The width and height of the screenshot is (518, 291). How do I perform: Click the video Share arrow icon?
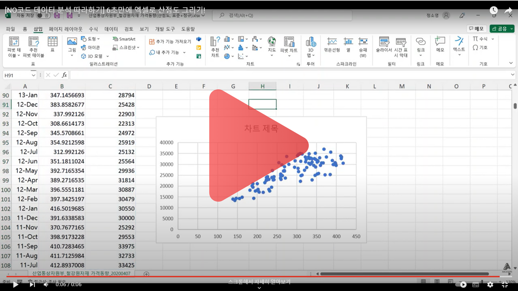pos(509,11)
